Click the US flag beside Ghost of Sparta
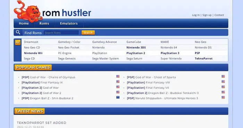The height and width of the screenshot is (128, 243). point(223,76)
